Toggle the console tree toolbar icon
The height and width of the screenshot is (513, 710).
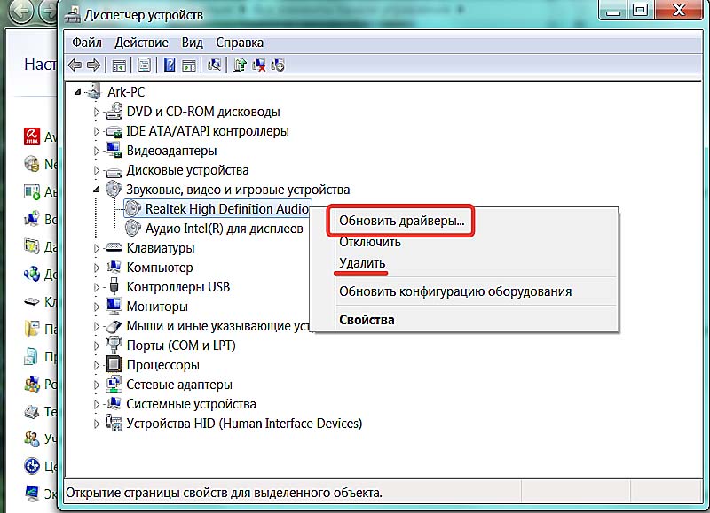coord(119,65)
